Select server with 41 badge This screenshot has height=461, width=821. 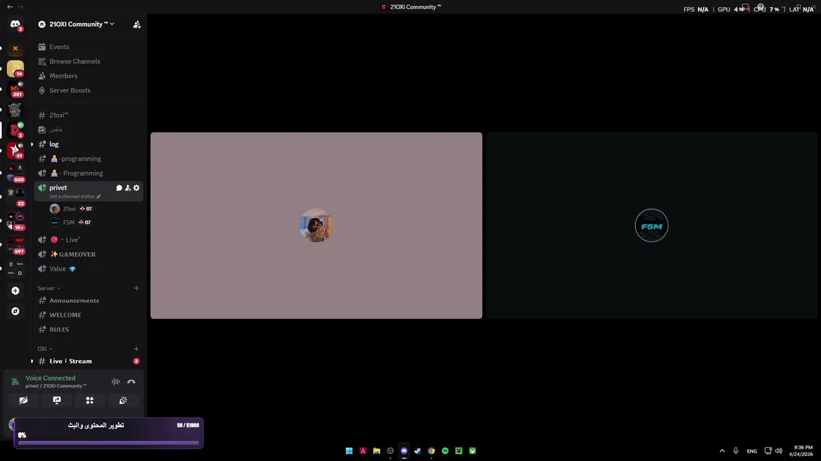15,150
